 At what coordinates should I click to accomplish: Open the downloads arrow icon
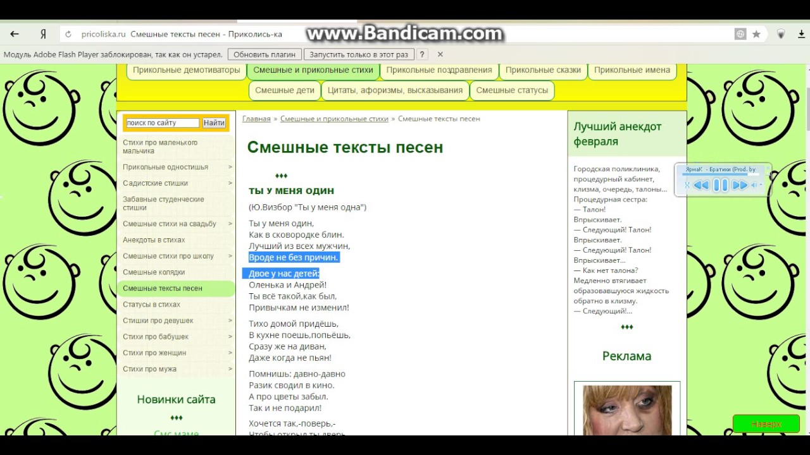(801, 34)
